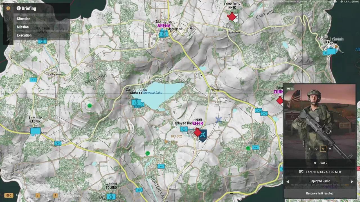
Task: Select the blue unit marker above Morton Valley
Action: [161, 166]
